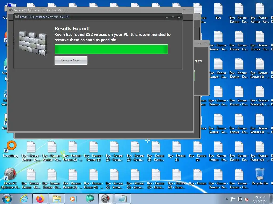Click the muted volume tray icon
The width and height of the screenshot is (273, 204).
[x=246, y=199]
